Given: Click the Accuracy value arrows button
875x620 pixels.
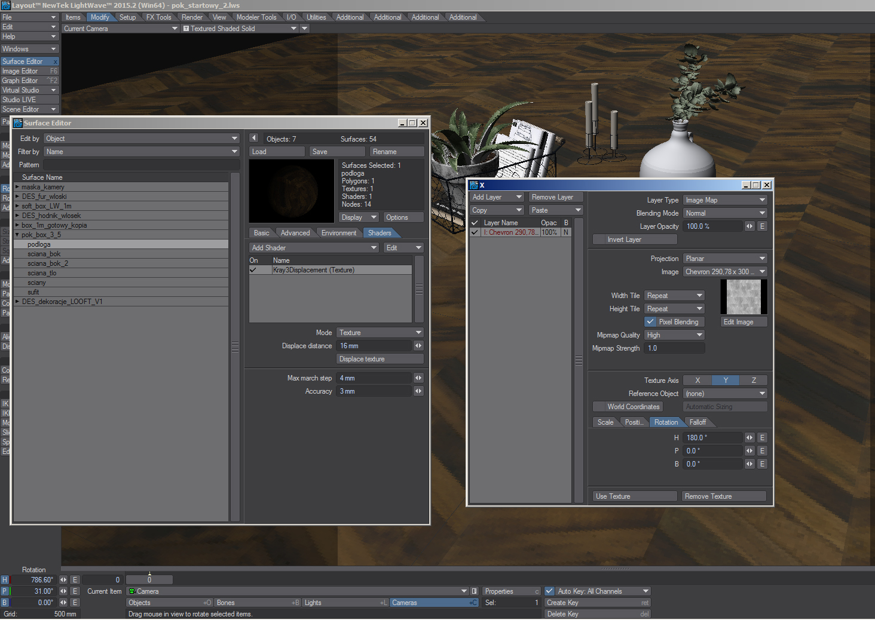Looking at the screenshot, I should point(418,391).
